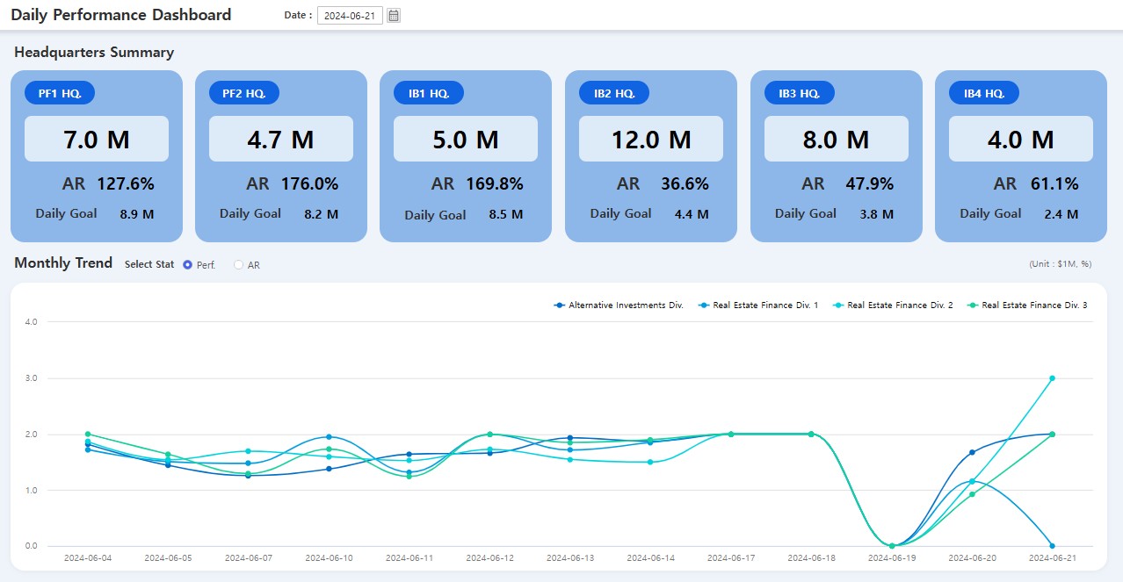
Task: Click the date input showing 2024-06-21
Action: (351, 15)
